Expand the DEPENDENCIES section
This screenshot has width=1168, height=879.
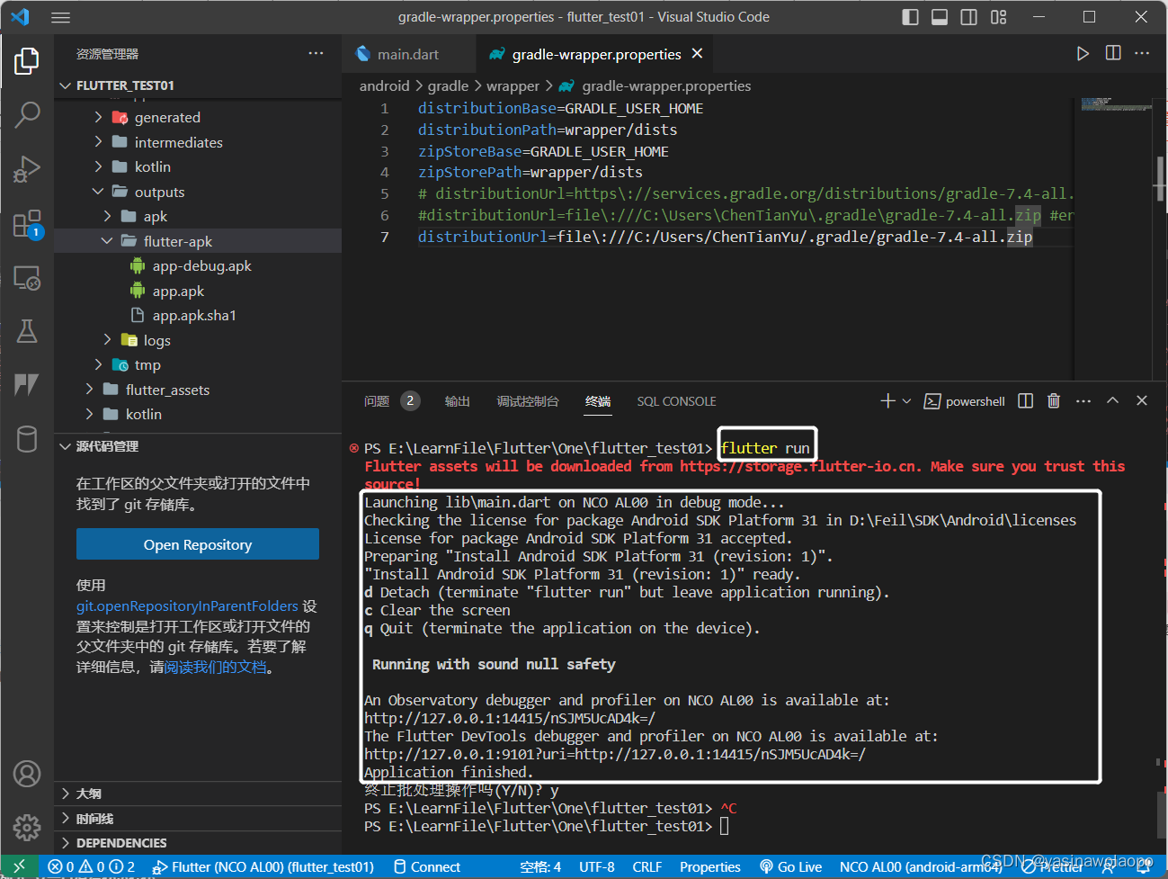198,843
